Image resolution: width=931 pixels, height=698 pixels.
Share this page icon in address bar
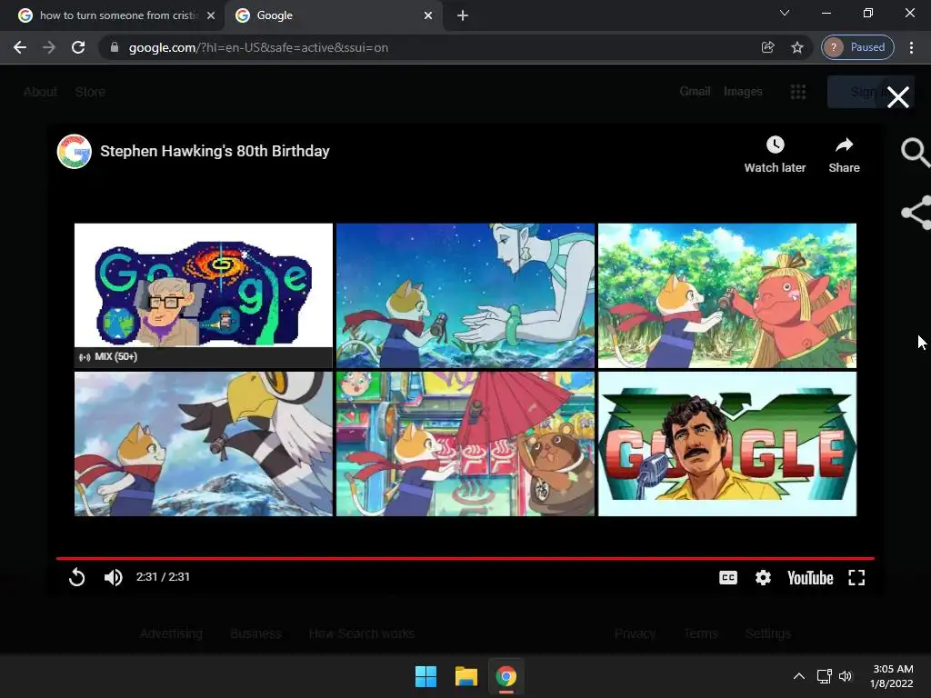[767, 47]
